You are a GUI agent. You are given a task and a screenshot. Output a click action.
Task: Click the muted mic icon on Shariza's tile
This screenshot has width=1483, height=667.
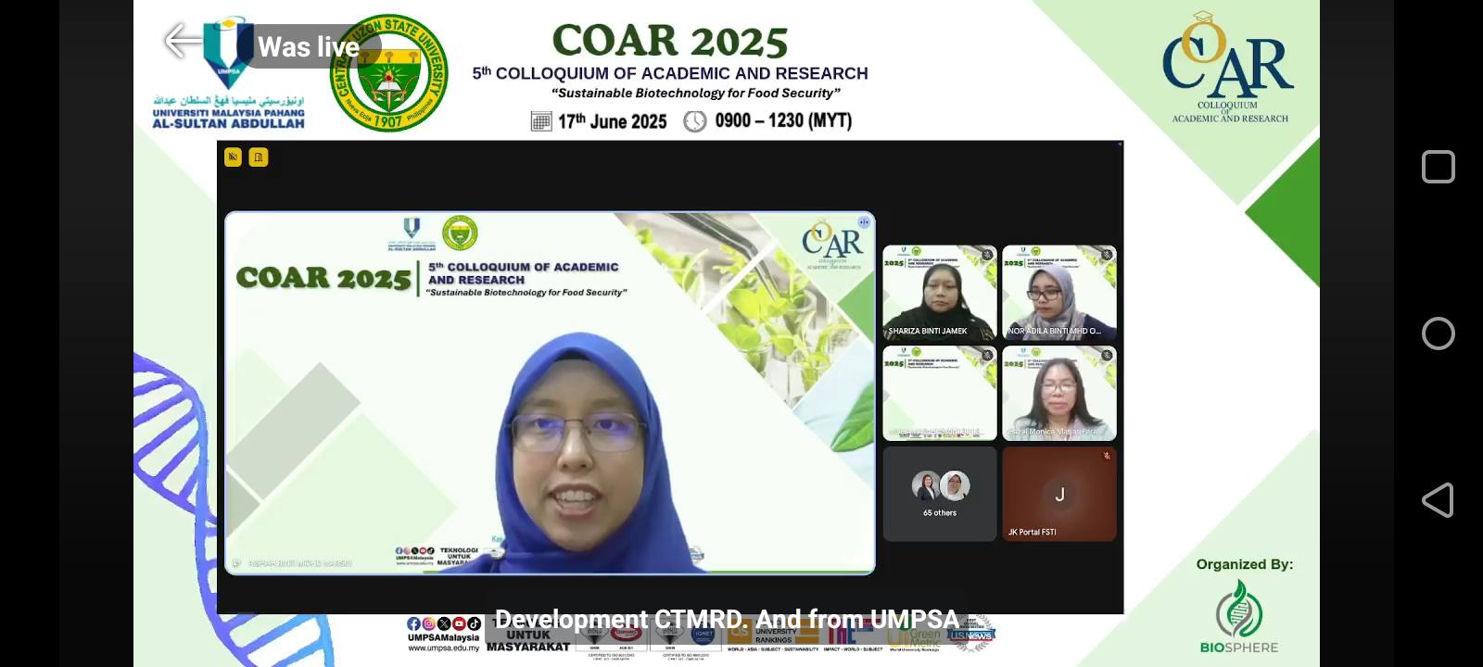987,254
